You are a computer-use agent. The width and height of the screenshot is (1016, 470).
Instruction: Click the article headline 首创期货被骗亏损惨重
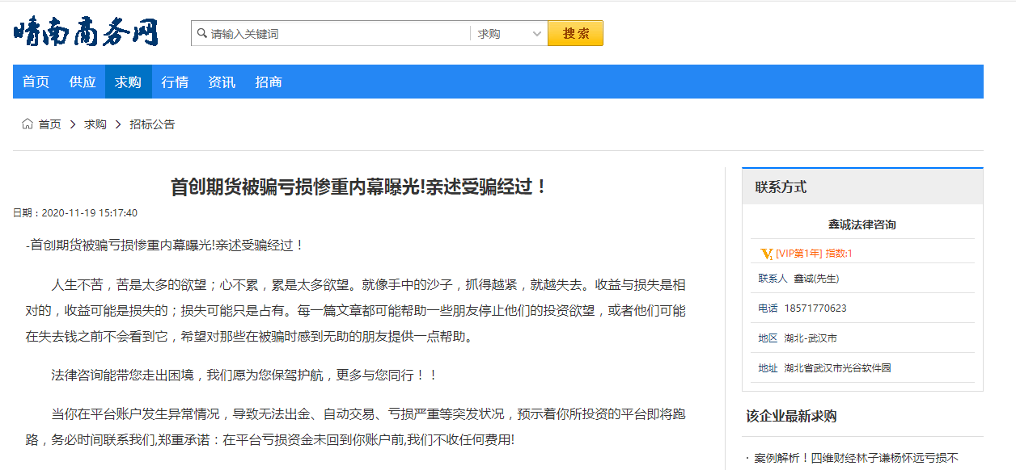coord(360,187)
